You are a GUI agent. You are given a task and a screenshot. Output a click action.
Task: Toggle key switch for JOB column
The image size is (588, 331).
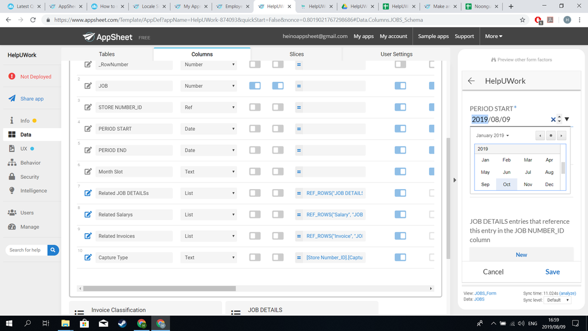click(x=255, y=86)
